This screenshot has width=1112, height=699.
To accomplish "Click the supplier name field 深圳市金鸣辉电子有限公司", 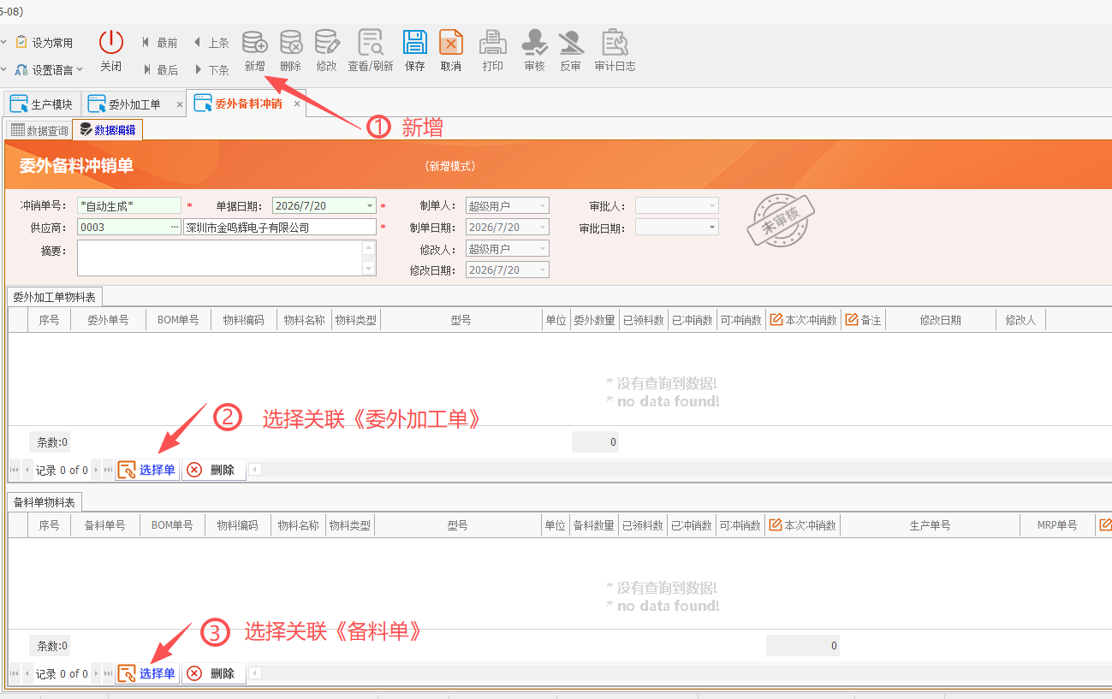I will tap(280, 227).
